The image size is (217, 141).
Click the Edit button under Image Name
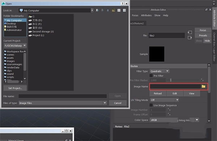click(175, 94)
